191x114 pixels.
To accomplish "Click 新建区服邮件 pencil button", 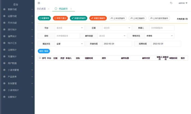I will click(98, 18).
